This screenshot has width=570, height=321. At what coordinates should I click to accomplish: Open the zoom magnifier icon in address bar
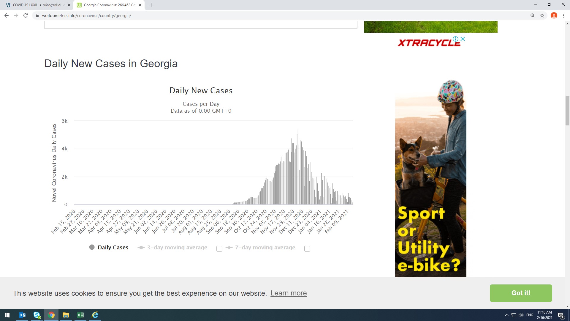coord(533,15)
